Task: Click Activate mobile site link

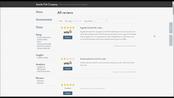Action: click(43, 48)
